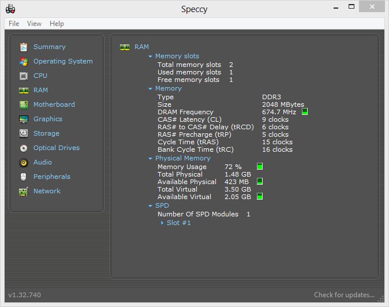Select the RAS# to CAS# Delay row

click(x=223, y=127)
